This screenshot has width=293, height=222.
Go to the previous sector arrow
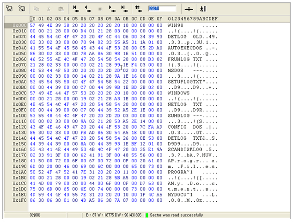(x=88, y=8)
